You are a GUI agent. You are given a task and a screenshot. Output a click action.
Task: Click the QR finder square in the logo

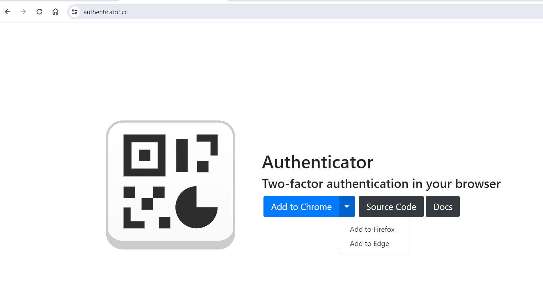pyautogui.click(x=144, y=156)
